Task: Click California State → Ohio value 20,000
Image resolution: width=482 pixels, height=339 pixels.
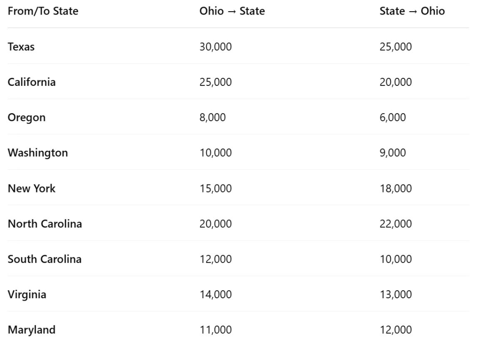Action: pyautogui.click(x=395, y=82)
